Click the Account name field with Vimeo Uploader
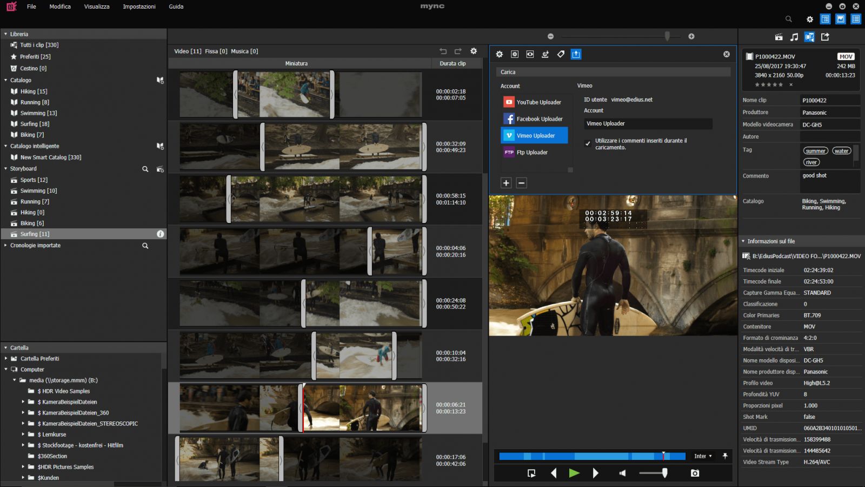865x487 pixels. [647, 124]
